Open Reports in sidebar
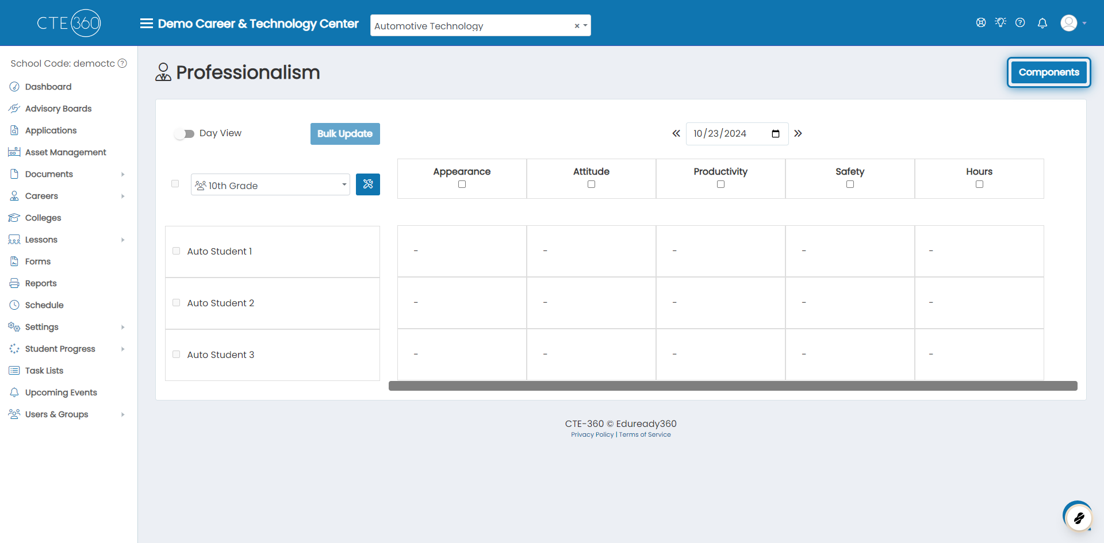 pos(41,283)
